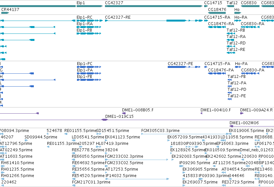Select protein Taf12-PD

230,93
